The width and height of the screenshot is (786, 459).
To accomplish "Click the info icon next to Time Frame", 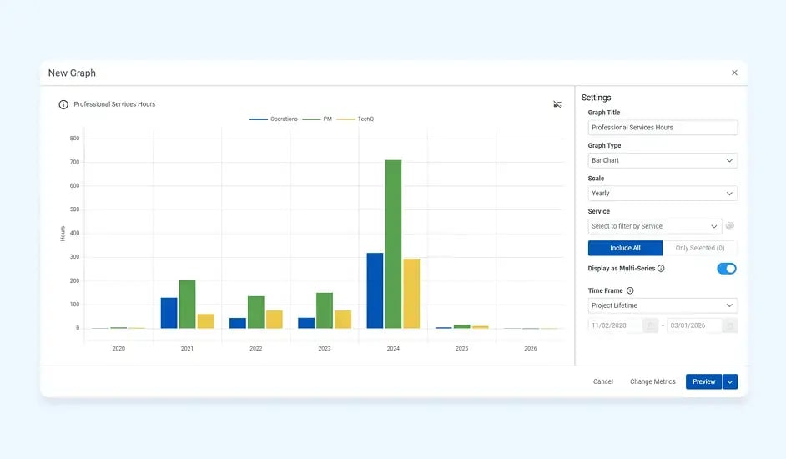I will tap(630, 290).
